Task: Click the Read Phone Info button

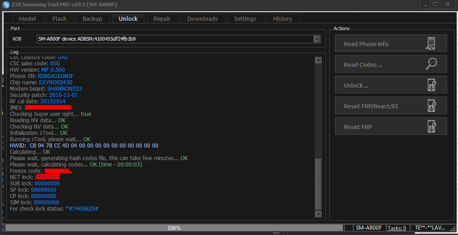Action: point(390,44)
